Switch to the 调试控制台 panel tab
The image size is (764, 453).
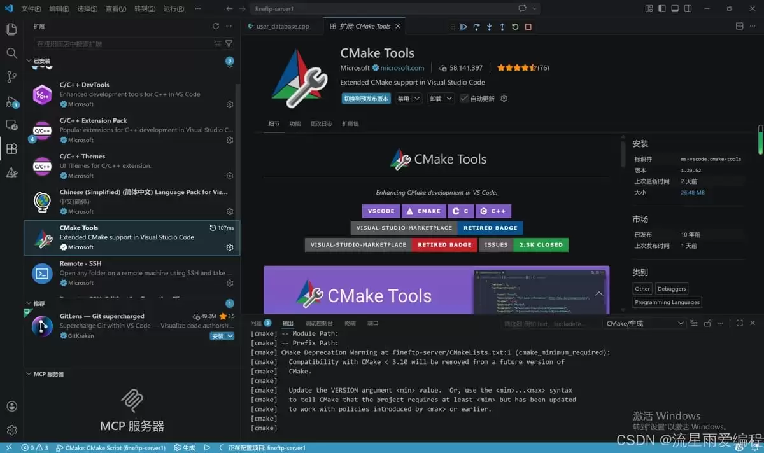click(x=318, y=323)
